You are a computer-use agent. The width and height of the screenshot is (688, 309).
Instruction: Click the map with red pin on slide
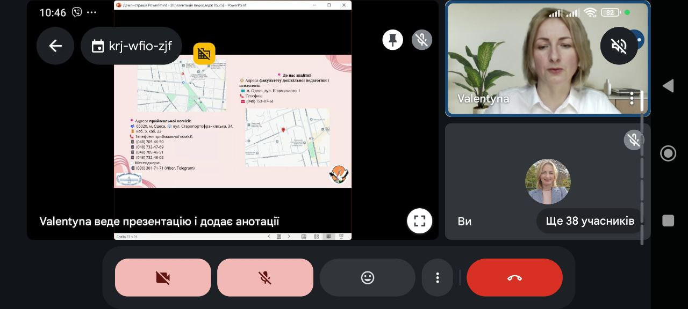pyautogui.click(x=287, y=137)
